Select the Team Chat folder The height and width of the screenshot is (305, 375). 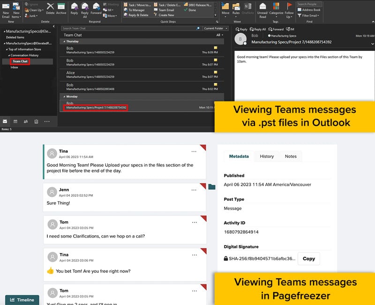point(20,61)
